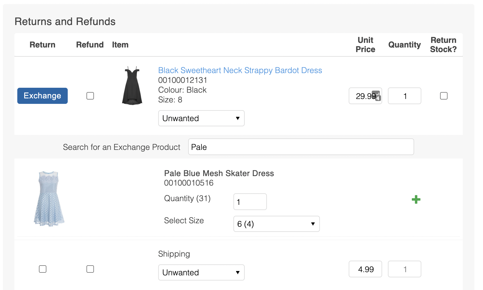
Task: Click the small badge icon in price field
Action: coord(376,96)
